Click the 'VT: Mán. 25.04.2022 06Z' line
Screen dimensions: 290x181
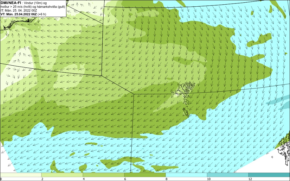coord(23,14)
